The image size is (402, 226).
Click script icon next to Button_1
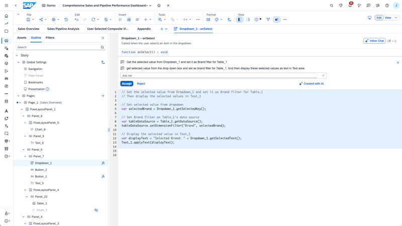[x=103, y=176]
